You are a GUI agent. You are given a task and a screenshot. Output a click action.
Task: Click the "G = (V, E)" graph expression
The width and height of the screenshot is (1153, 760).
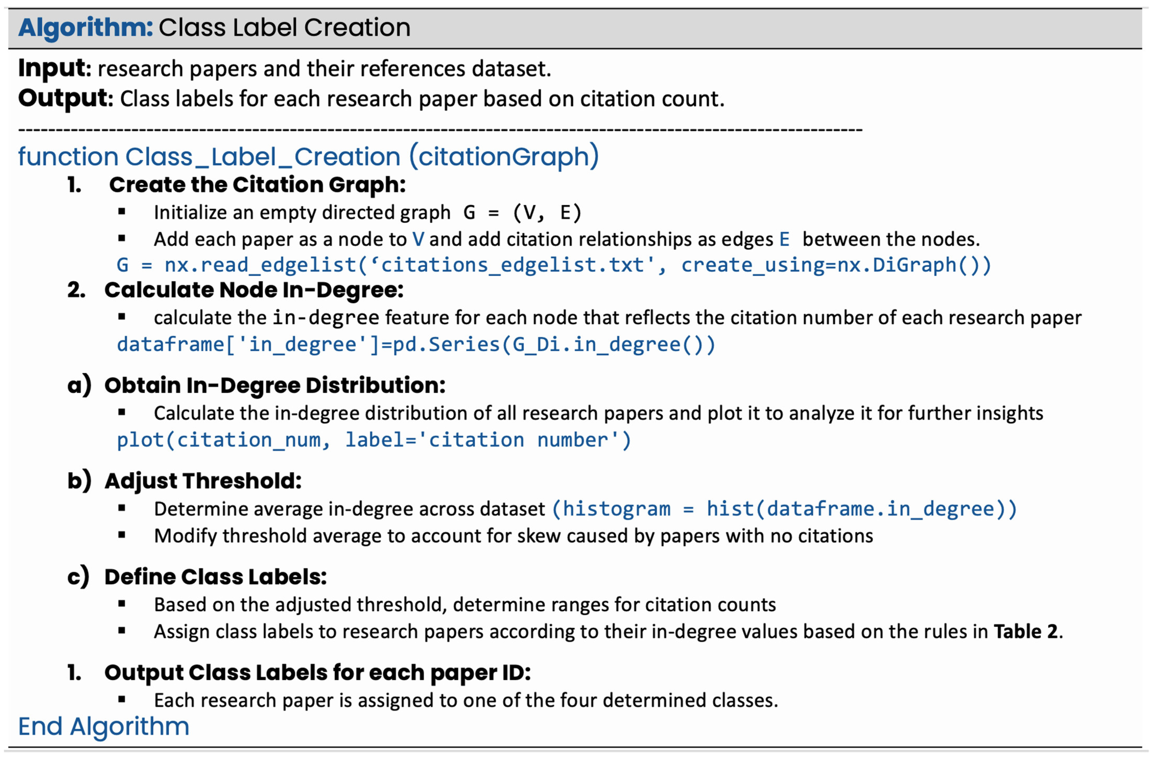click(x=522, y=213)
